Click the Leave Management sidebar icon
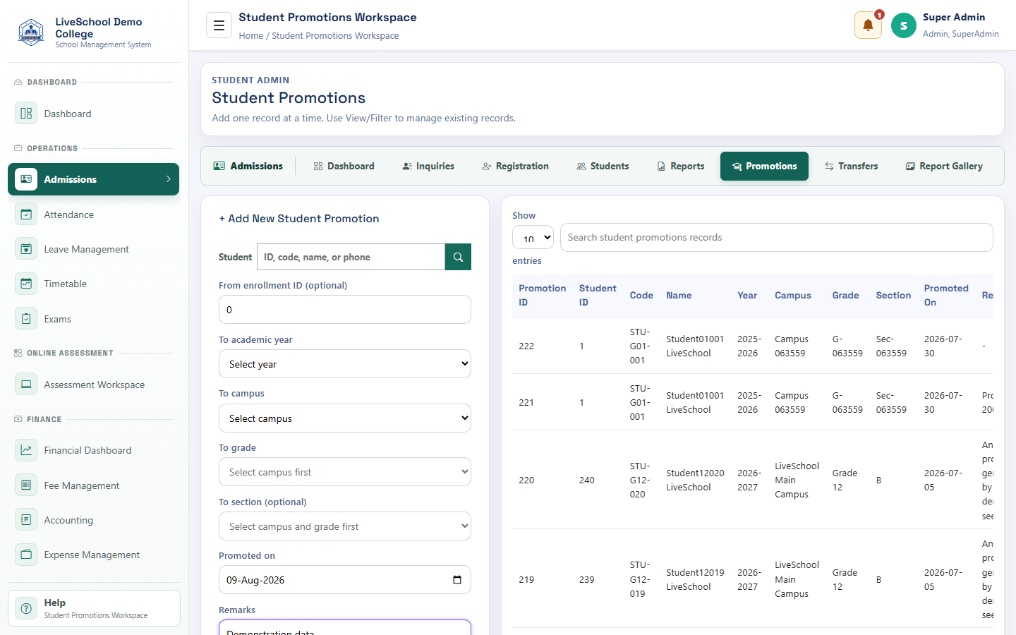This screenshot has height=635, width=1016. 26,249
